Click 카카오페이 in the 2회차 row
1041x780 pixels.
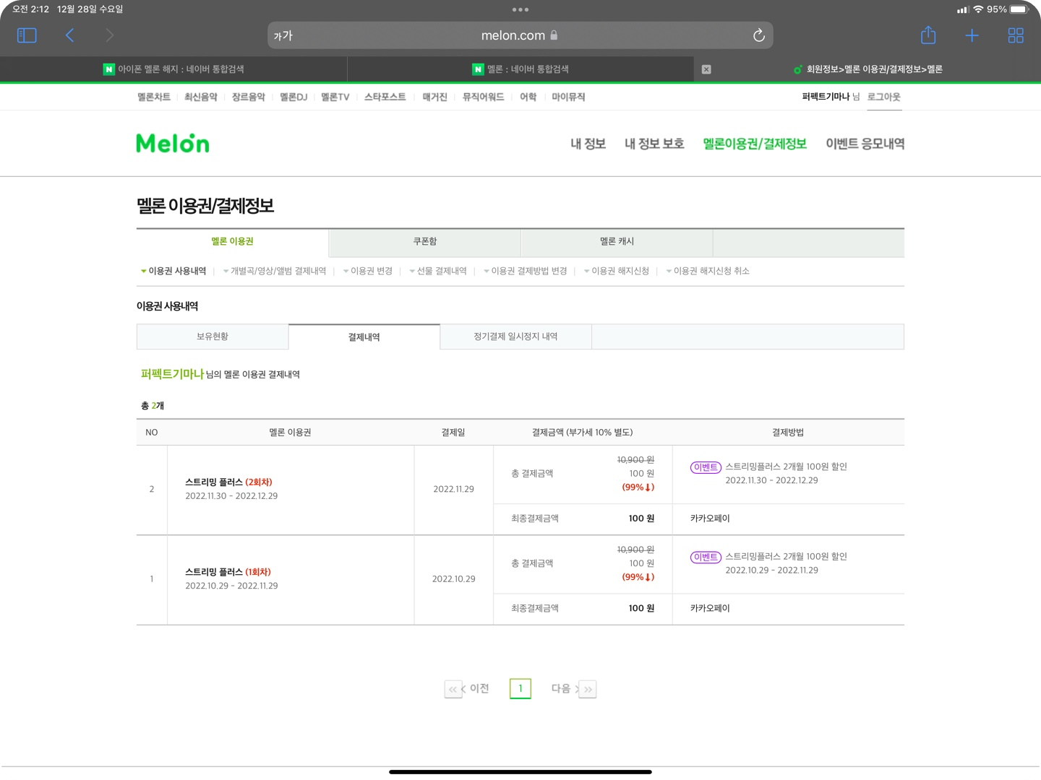[x=710, y=519]
